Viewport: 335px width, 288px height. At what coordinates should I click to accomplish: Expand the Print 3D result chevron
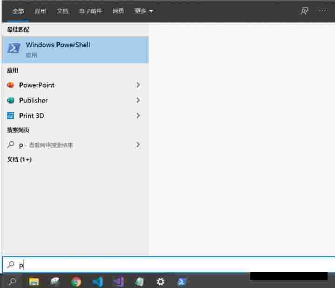click(x=138, y=116)
